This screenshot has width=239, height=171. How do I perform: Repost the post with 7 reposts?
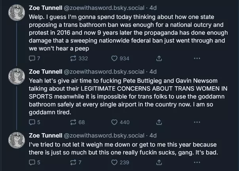tap(73, 162)
